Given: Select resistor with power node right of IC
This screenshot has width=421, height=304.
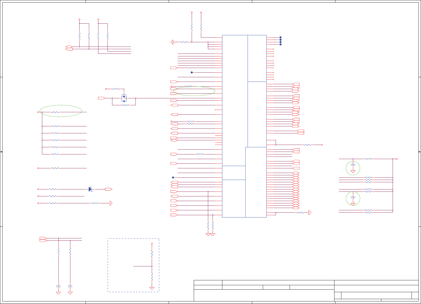Looking at the screenshot, I should click(x=308, y=145).
